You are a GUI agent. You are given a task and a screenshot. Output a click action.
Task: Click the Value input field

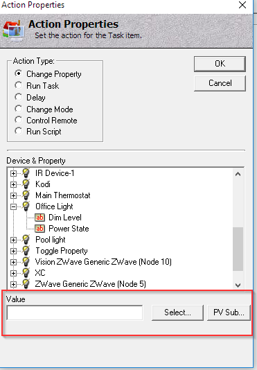click(75, 312)
